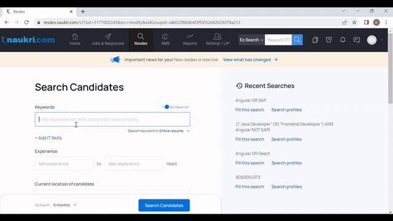Click the Recent Searches history icon
Viewport: 393px width, 221px height.
click(x=239, y=86)
